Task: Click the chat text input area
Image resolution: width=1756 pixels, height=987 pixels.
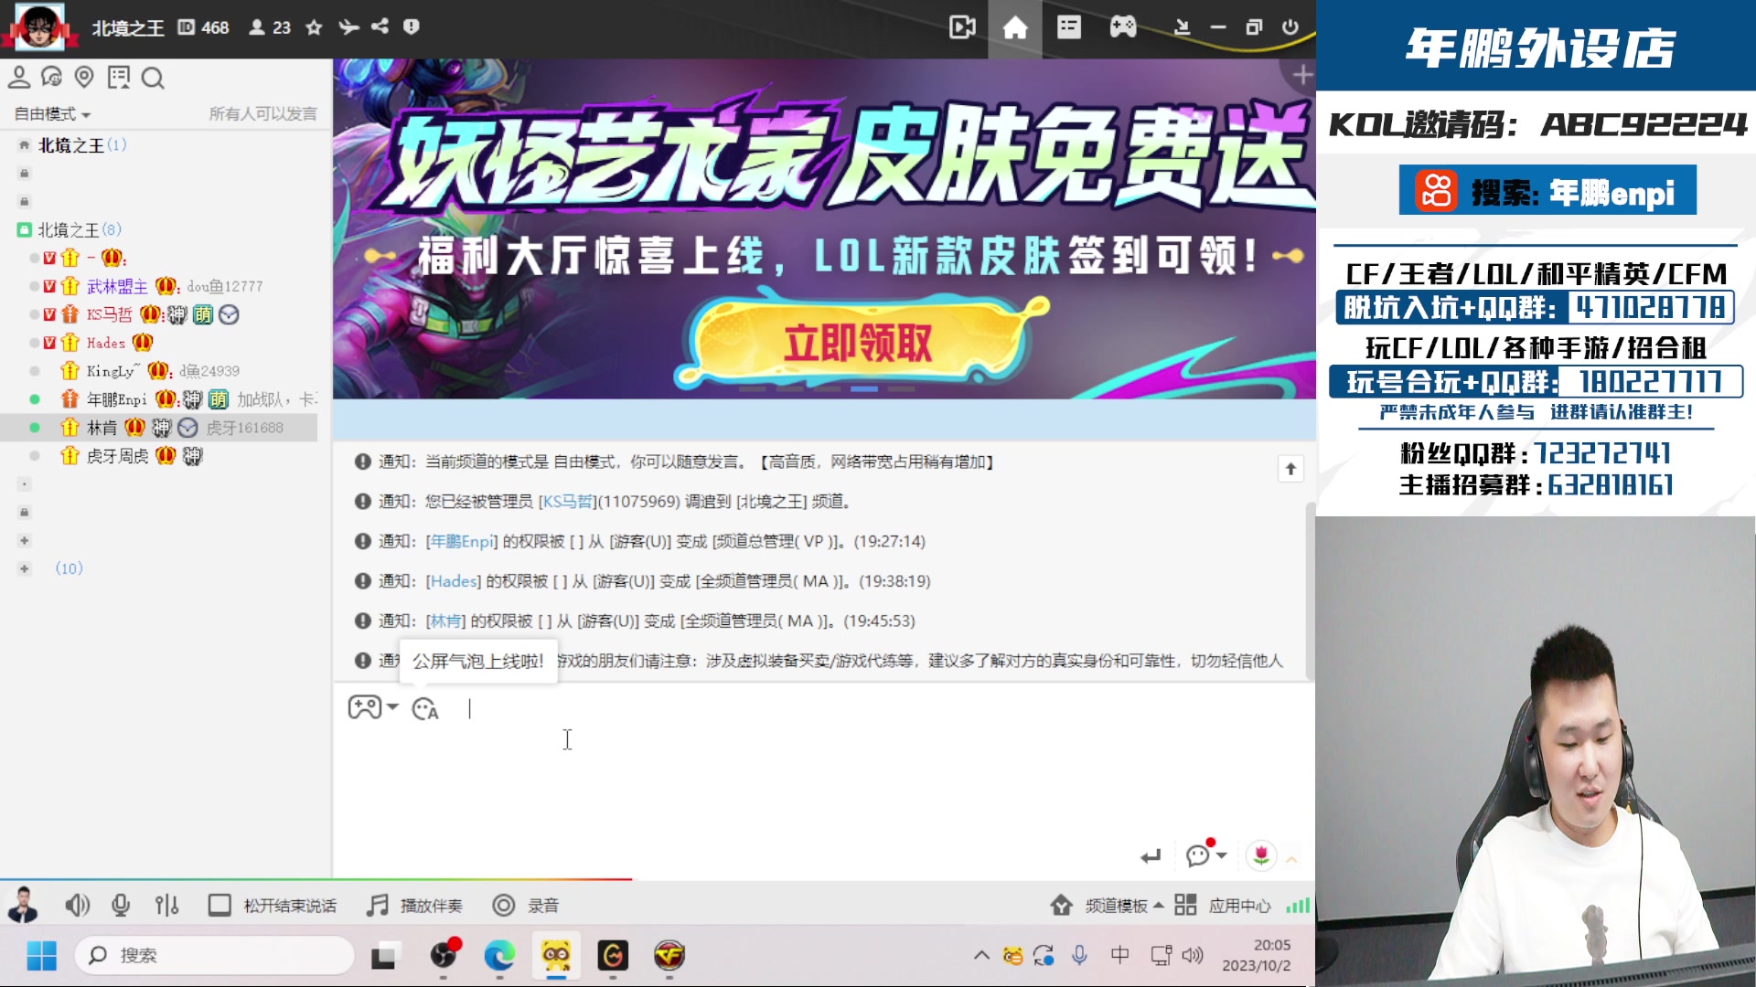Action: (823, 777)
